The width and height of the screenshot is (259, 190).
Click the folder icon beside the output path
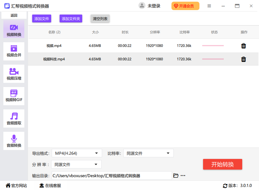(x=176, y=175)
